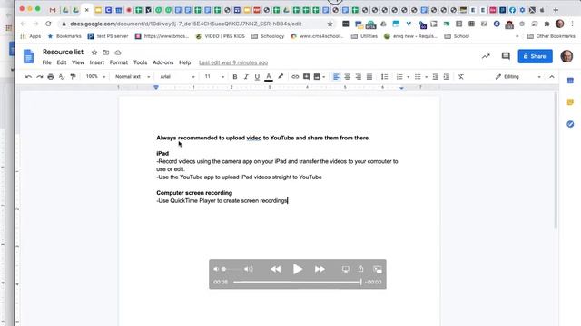Open the zoom level dropdown showing 100%
Viewport: 581px width, 326px height.
(x=95, y=76)
